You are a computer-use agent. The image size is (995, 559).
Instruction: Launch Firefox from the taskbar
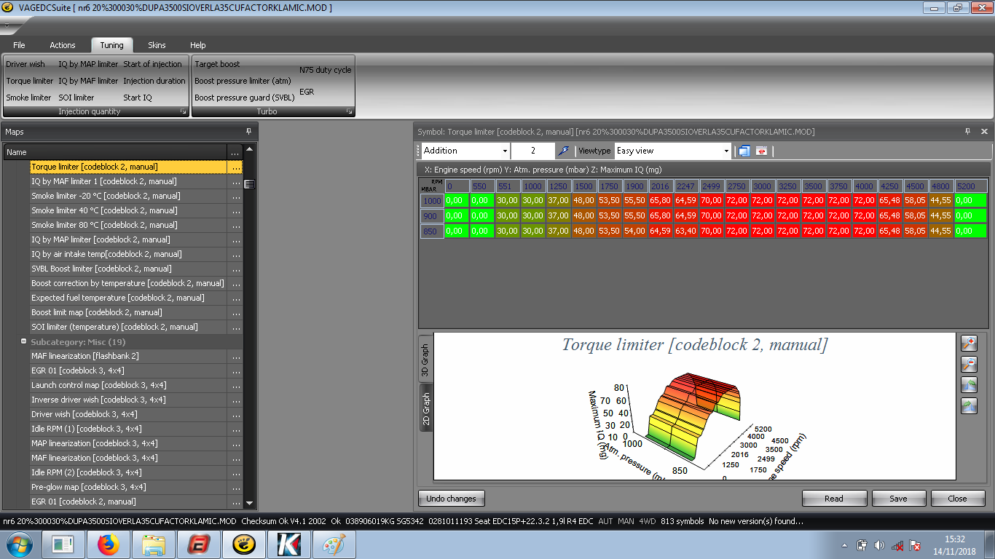point(108,544)
